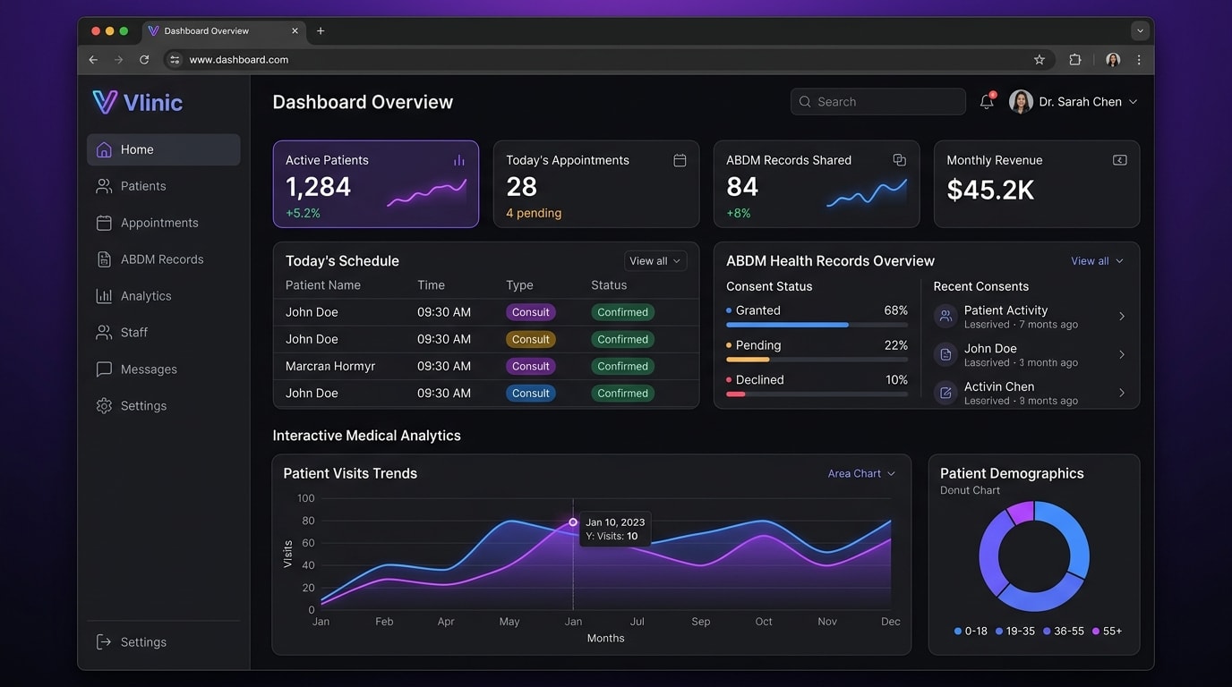Open ABDM Records in the sidebar
The width and height of the screenshot is (1232, 687).
coord(164,259)
